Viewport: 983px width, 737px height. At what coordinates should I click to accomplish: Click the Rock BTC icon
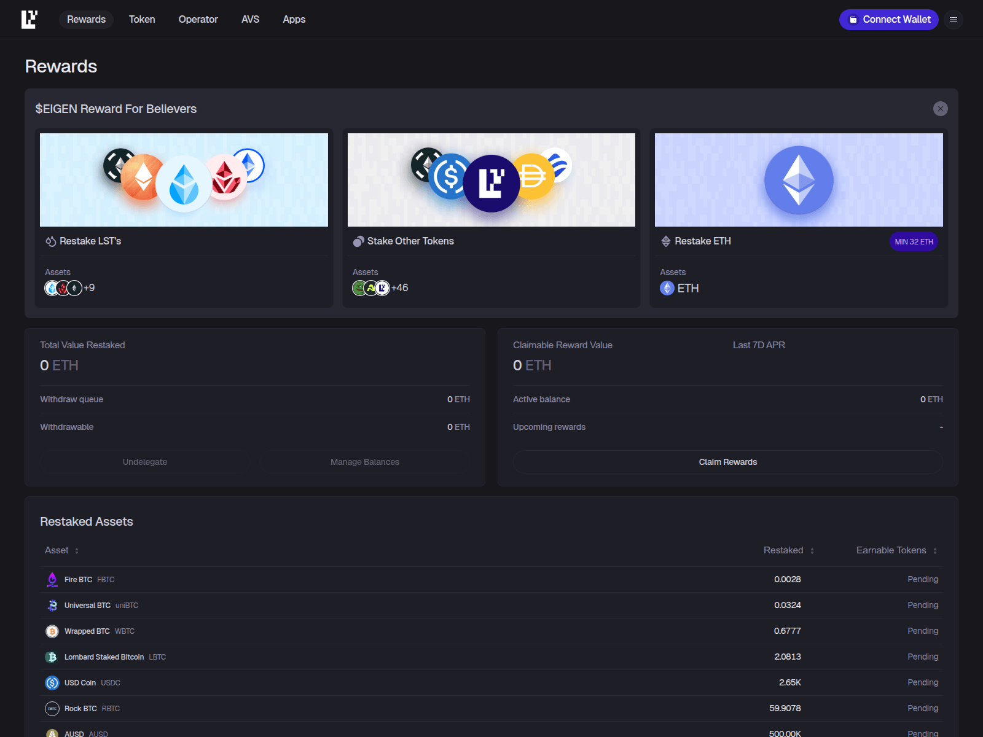(52, 709)
